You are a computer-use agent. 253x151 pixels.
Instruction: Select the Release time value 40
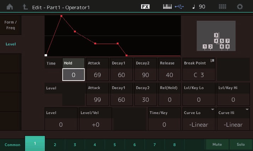coord(169,75)
